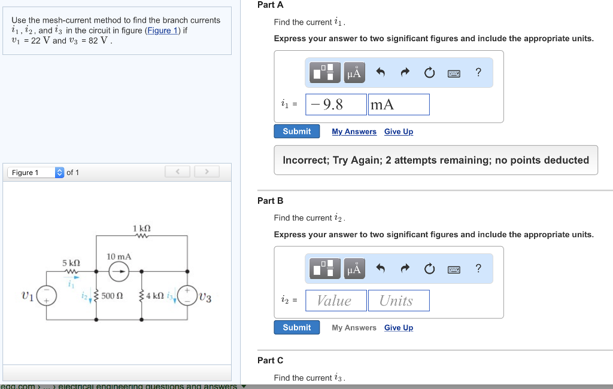
Task: Select the μÅ units icon in Part B
Action: point(354,268)
